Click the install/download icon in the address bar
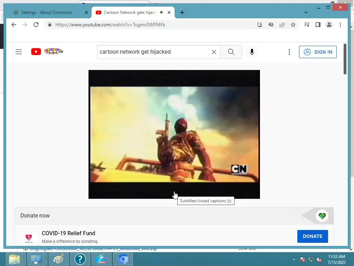Viewport: 354px width, 266px height. tap(260, 25)
